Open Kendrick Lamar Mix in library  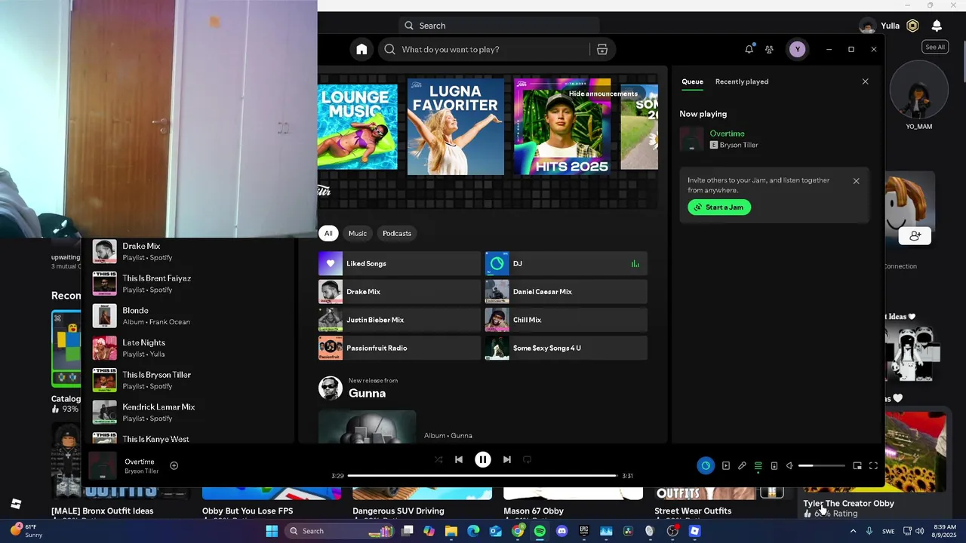pyautogui.click(x=189, y=413)
